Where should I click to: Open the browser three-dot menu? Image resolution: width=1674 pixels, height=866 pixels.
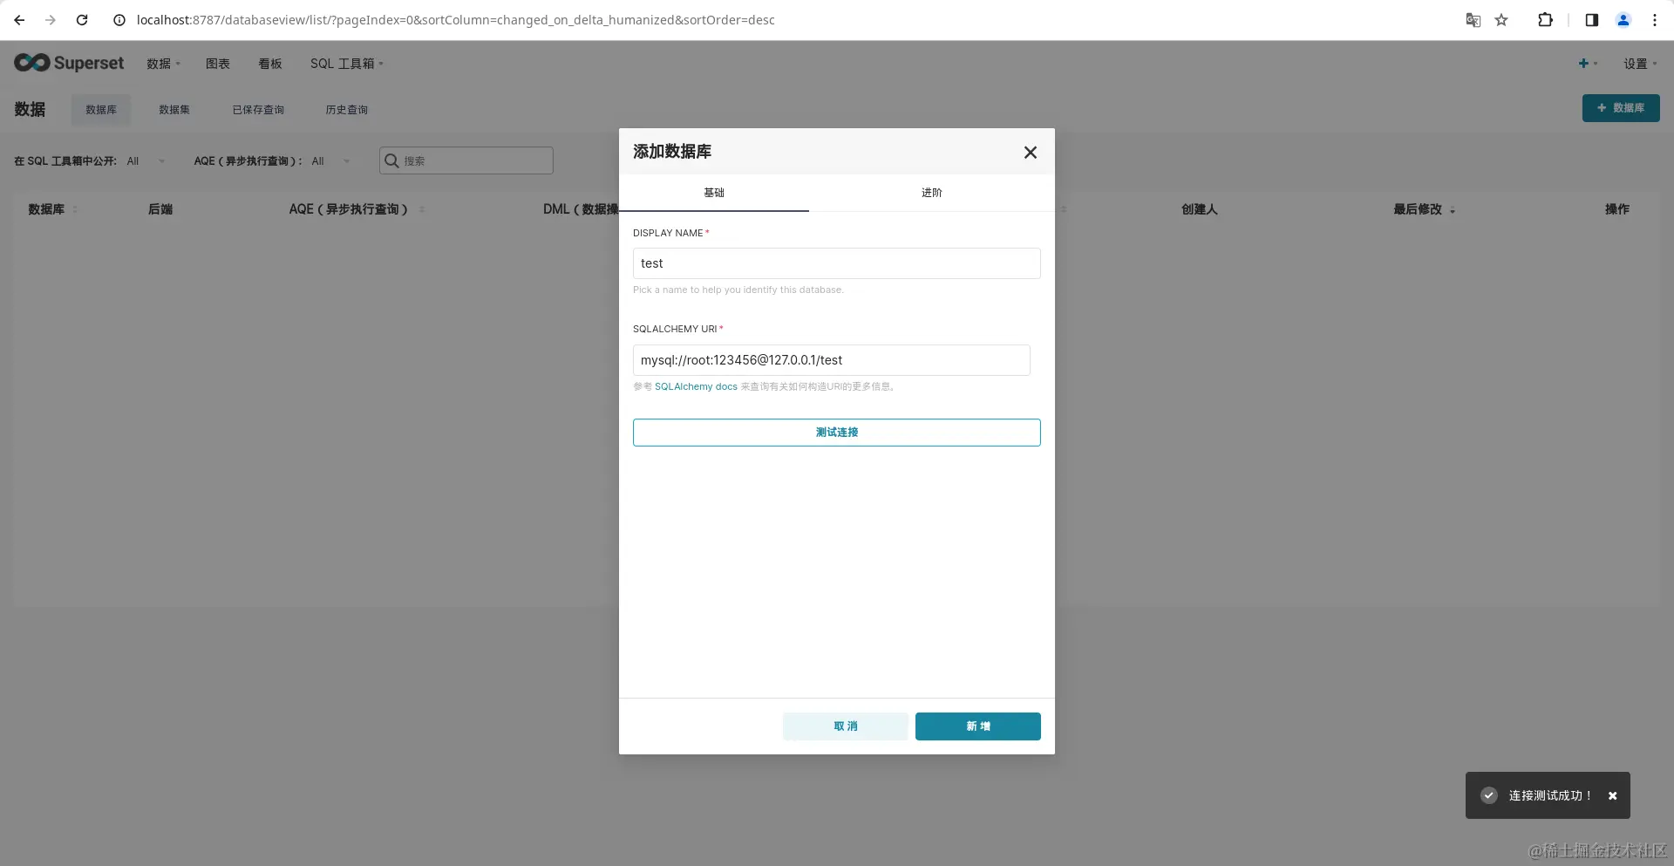coord(1654,20)
